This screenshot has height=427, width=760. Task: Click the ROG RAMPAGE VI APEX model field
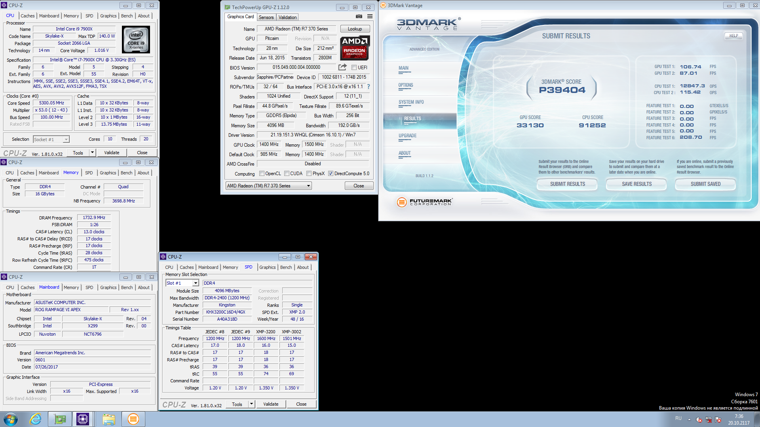[x=71, y=310]
